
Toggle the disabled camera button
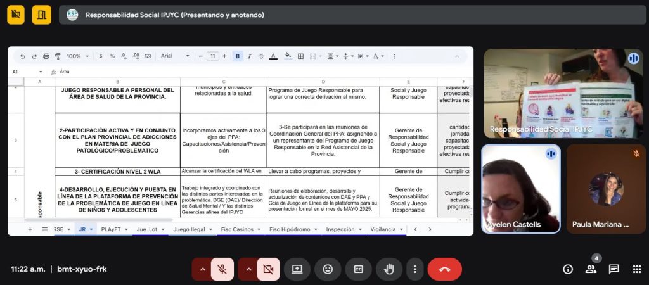click(268, 269)
